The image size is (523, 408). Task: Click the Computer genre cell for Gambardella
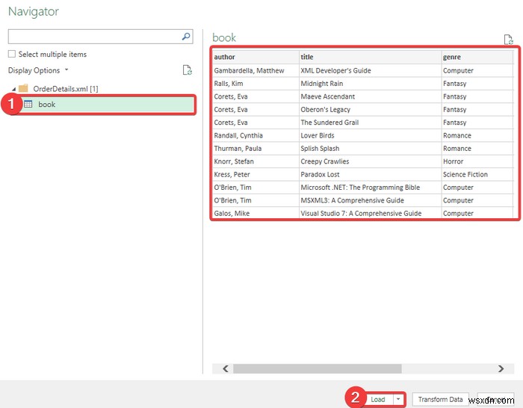tap(477, 70)
